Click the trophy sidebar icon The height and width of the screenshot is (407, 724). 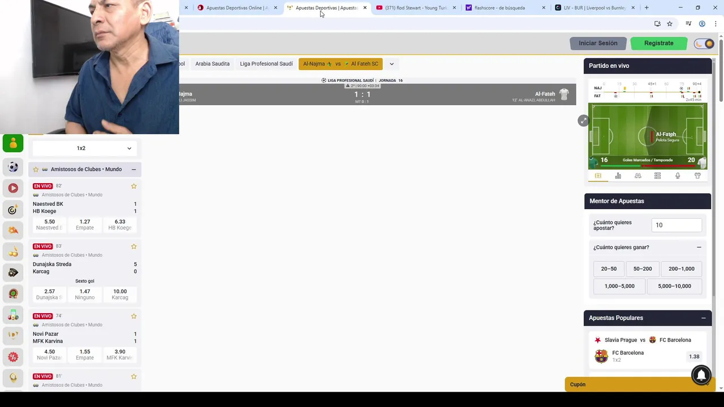pos(13,335)
